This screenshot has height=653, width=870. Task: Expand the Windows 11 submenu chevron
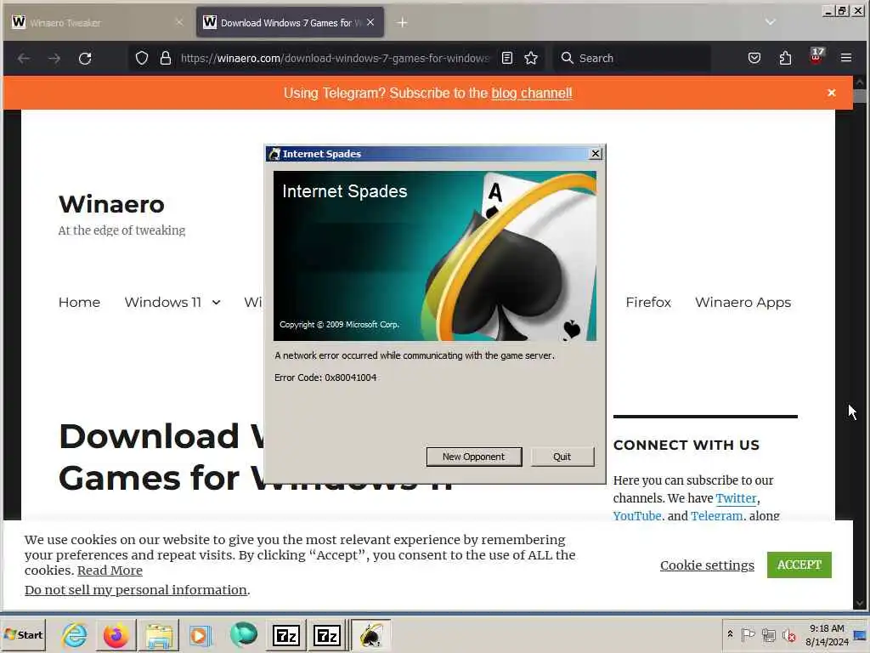(217, 303)
